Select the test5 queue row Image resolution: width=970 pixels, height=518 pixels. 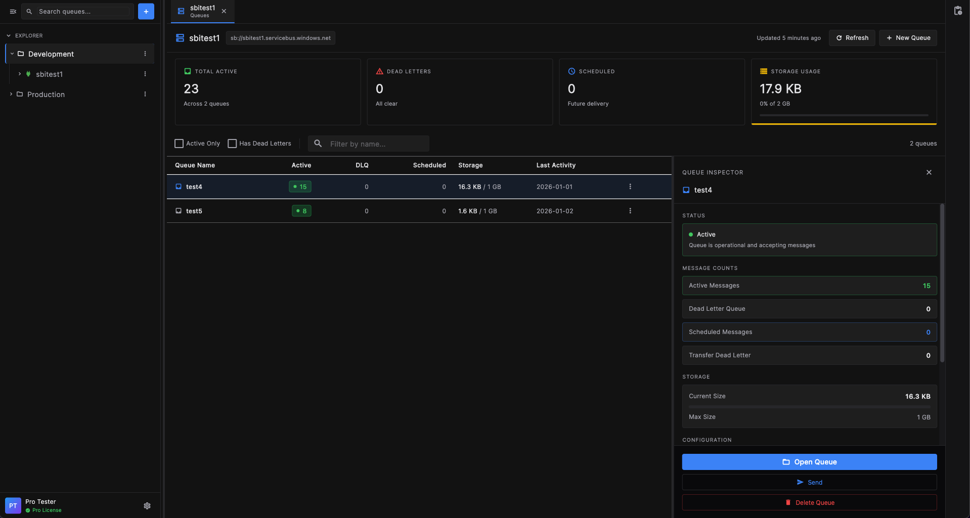point(194,211)
